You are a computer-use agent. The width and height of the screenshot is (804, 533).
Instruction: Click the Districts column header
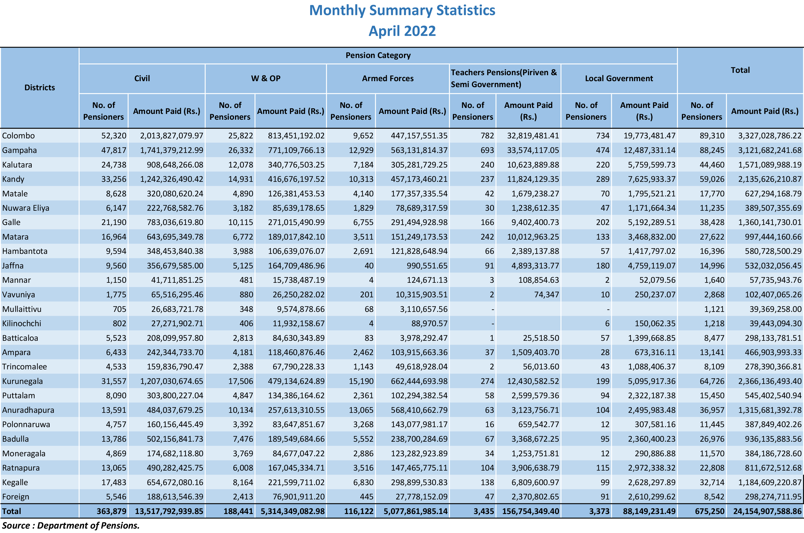click(40, 88)
